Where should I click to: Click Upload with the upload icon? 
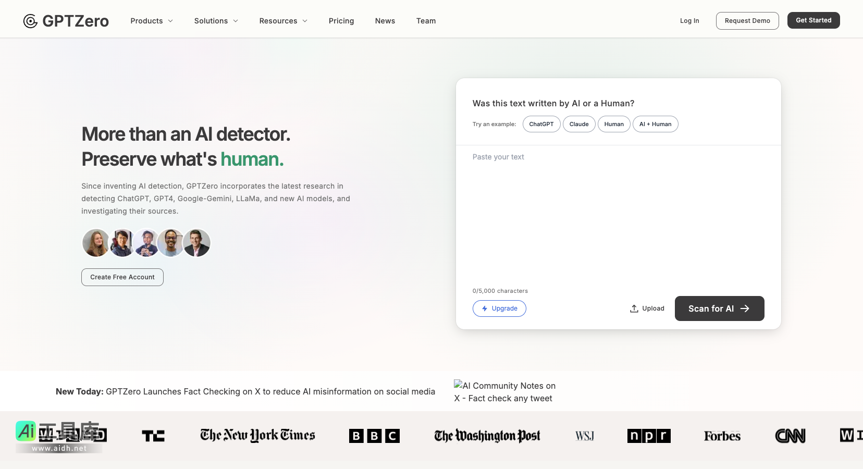pos(647,308)
